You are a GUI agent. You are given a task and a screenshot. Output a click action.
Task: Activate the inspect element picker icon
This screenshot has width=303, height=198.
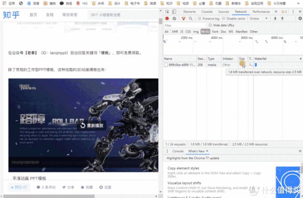click(x=167, y=12)
